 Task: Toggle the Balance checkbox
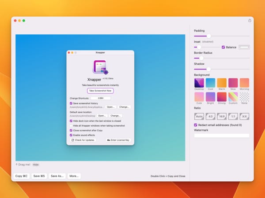(223, 47)
